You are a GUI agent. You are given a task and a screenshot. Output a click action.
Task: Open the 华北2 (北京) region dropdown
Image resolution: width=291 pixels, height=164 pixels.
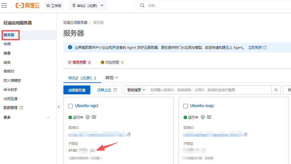tap(88, 6)
